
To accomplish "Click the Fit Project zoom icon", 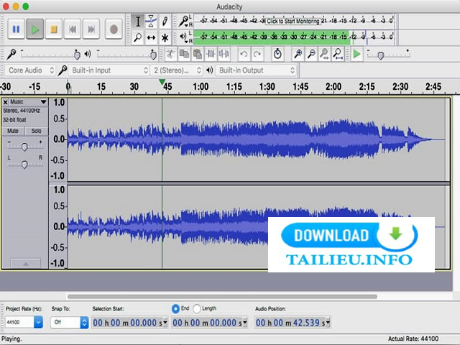I will click(x=338, y=54).
